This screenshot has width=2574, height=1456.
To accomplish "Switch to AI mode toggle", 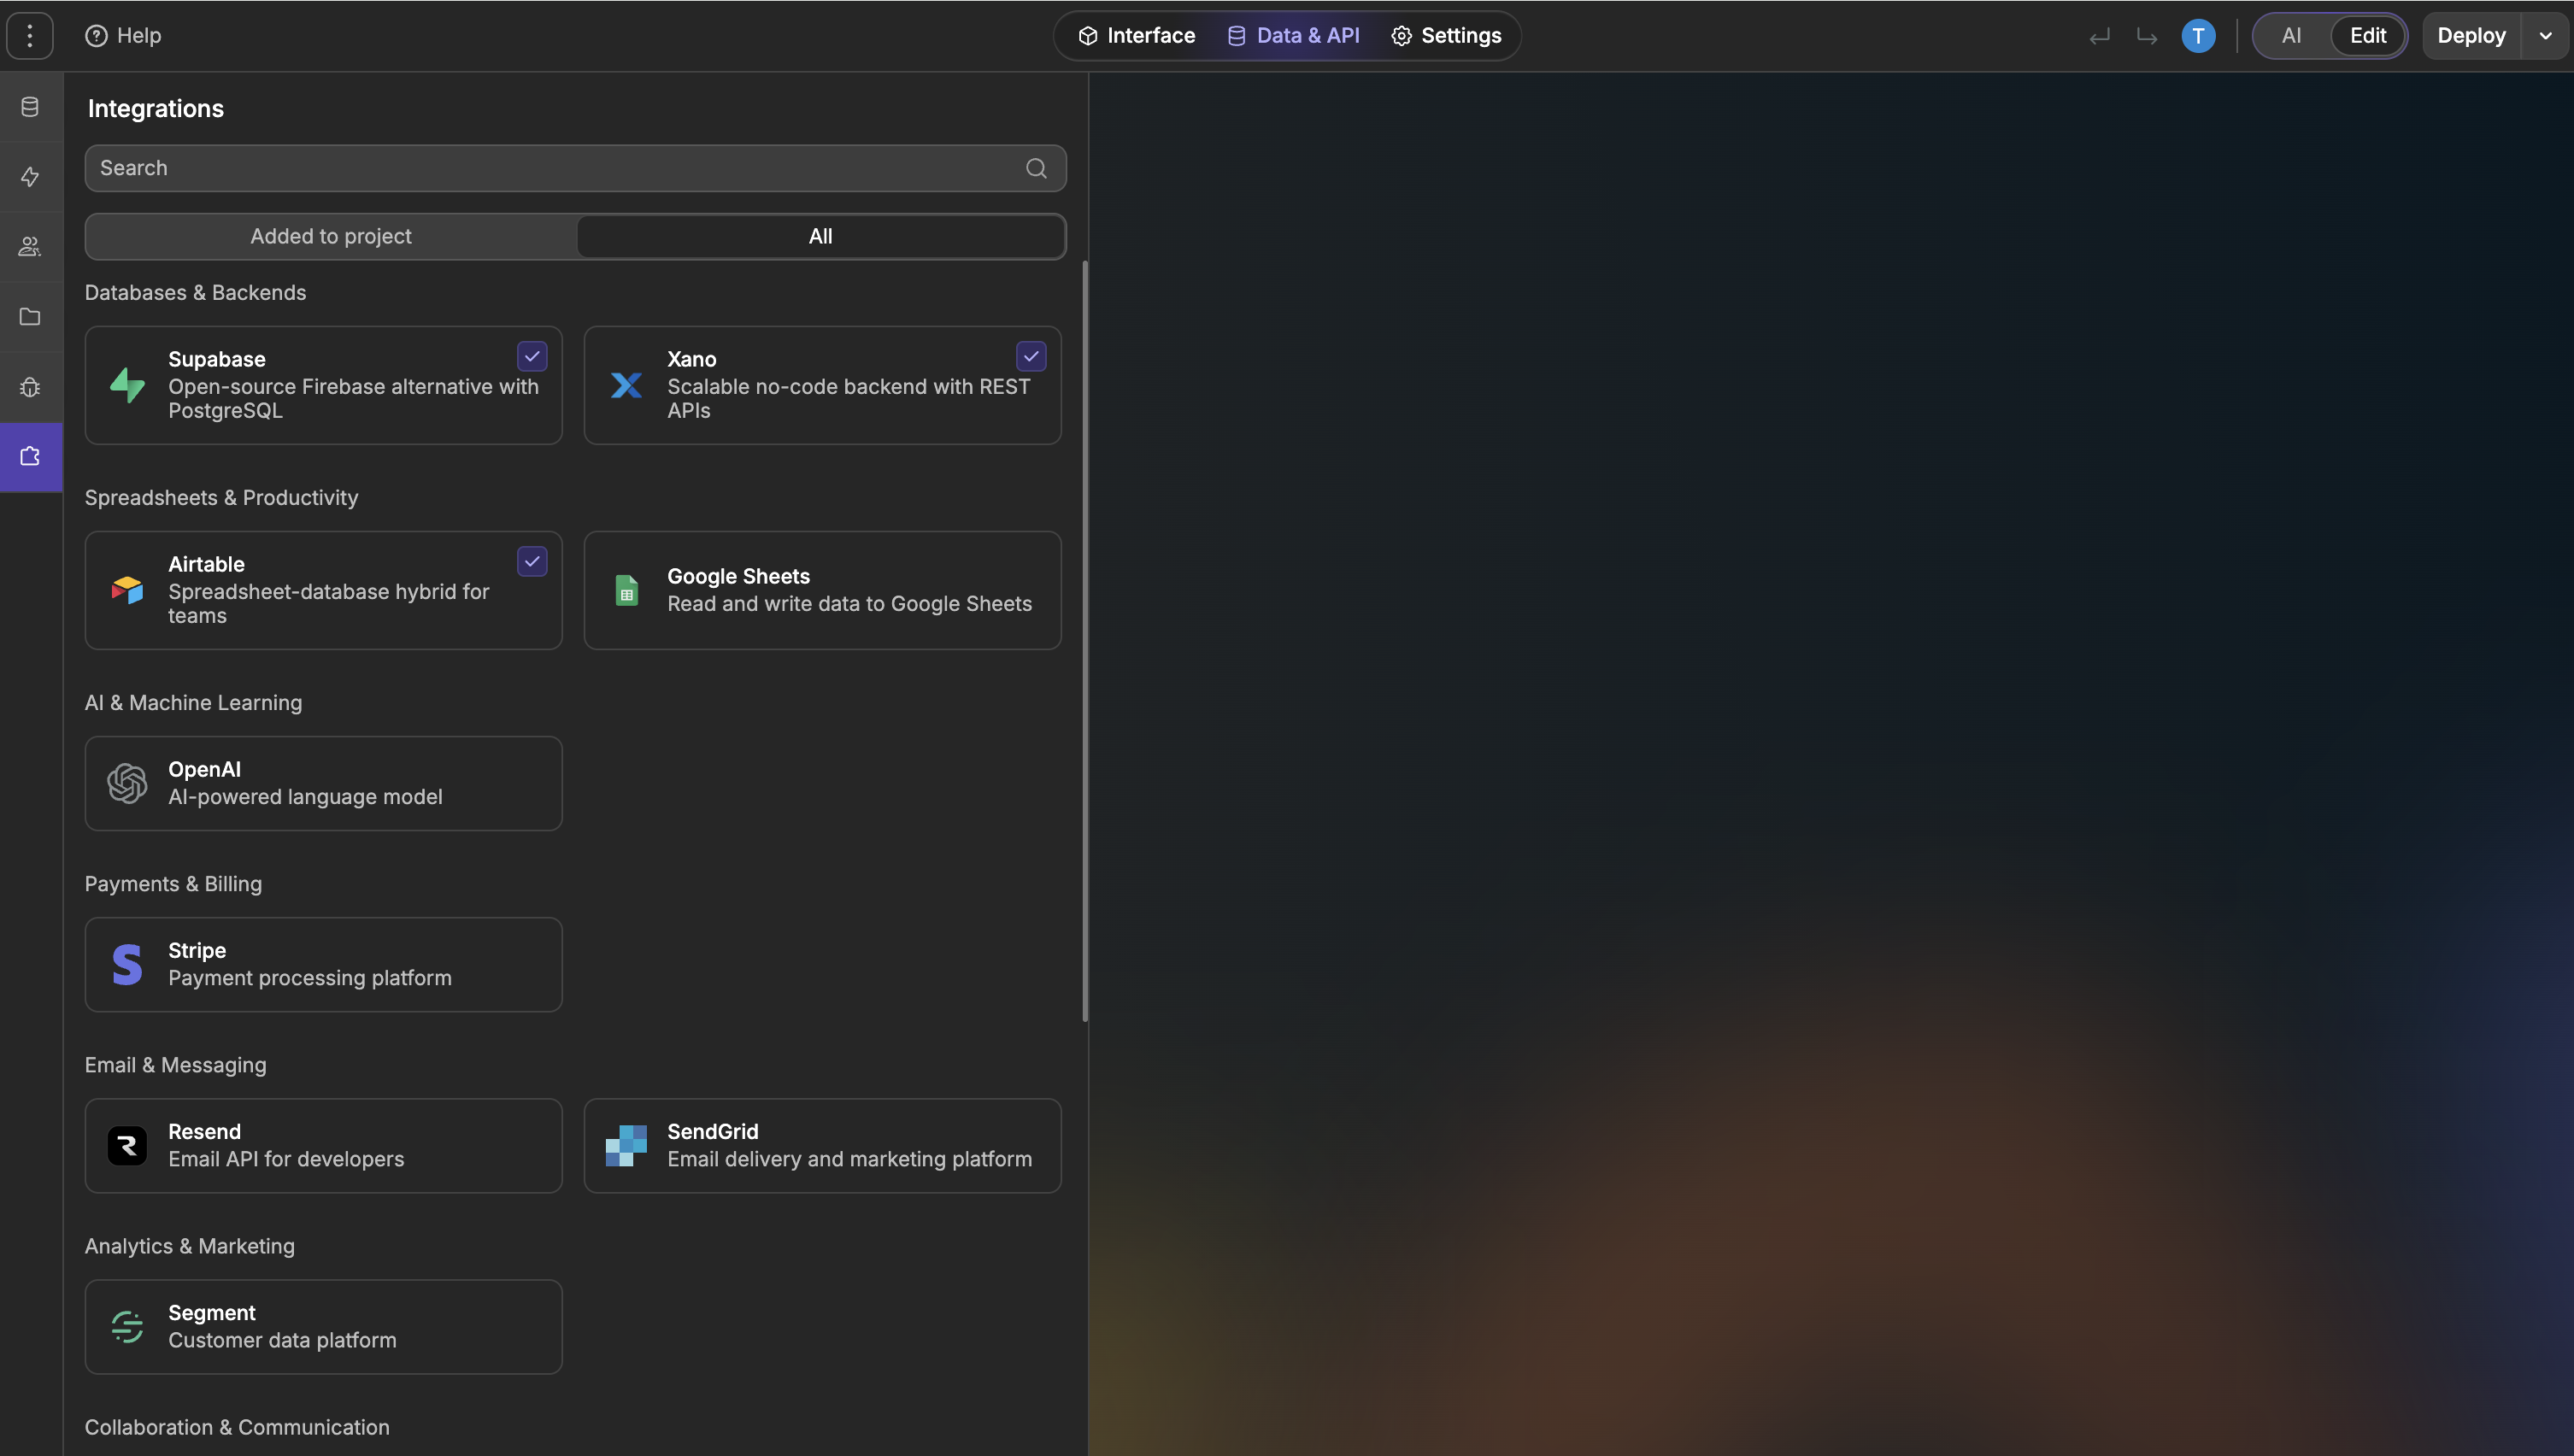I will [2291, 36].
